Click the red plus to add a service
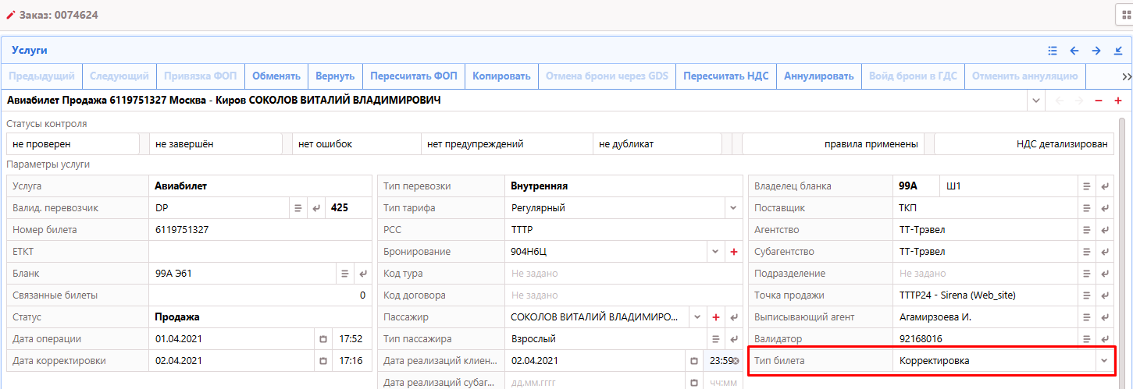Viewport: 1133px width, 389px height. coord(1118,101)
